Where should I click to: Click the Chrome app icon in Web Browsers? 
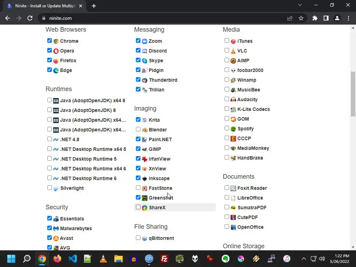[56, 41]
